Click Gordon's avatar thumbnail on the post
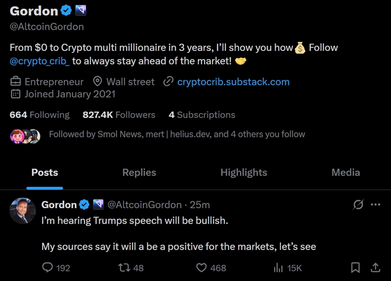The height and width of the screenshot is (281, 391). (23, 211)
